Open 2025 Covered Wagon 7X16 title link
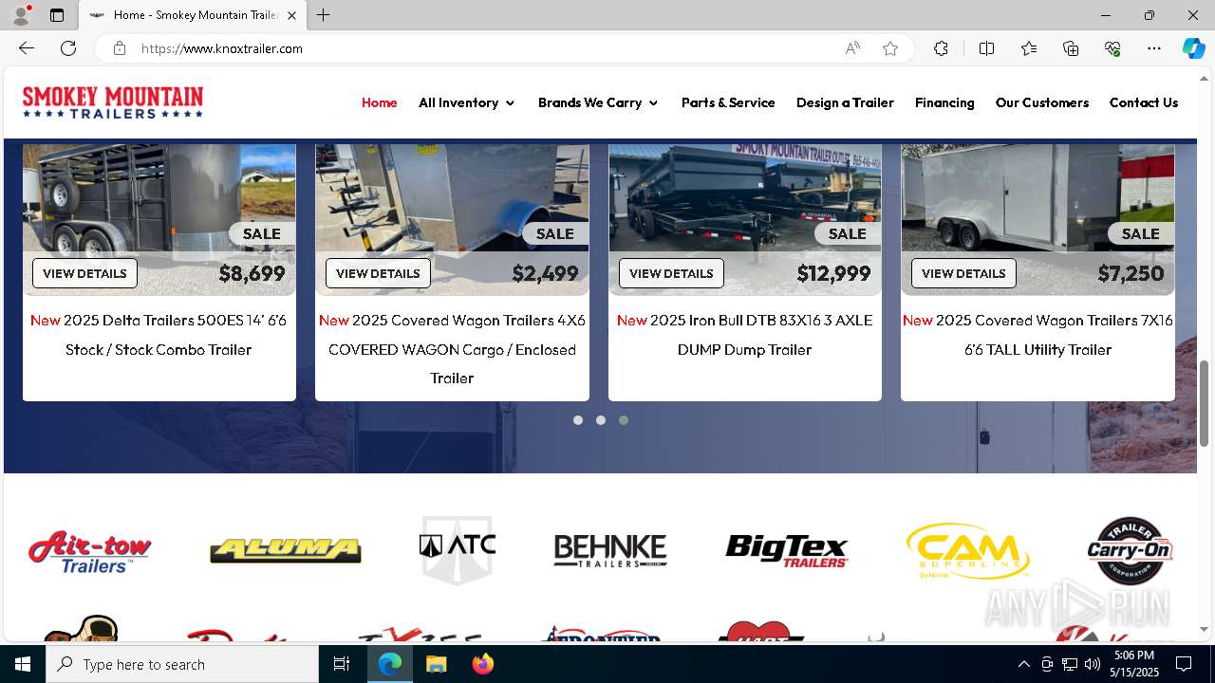Image resolution: width=1215 pixels, height=683 pixels. tap(1037, 335)
